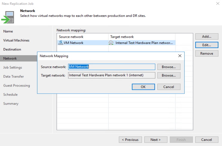Image resolution: width=222 pixels, height=146 pixels.
Task: Remove the selected network mapping
Action: point(207,53)
